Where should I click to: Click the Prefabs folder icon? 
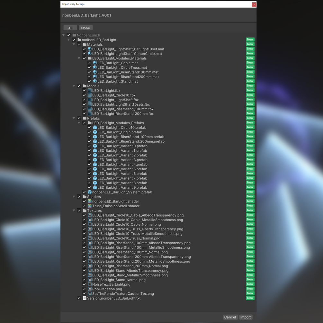pos(85,118)
